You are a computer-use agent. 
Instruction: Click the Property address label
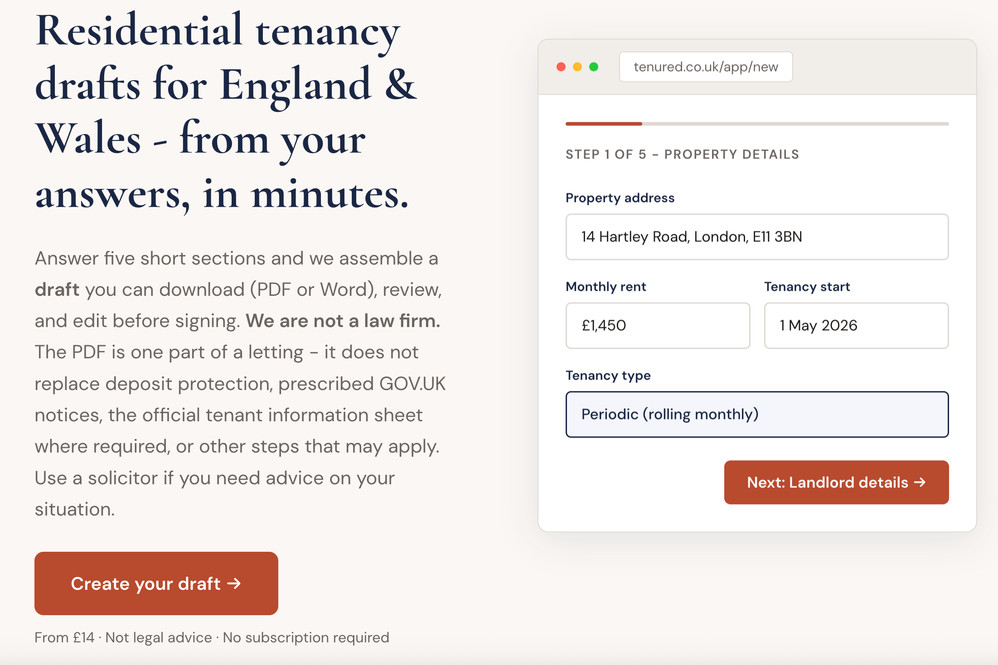(620, 198)
